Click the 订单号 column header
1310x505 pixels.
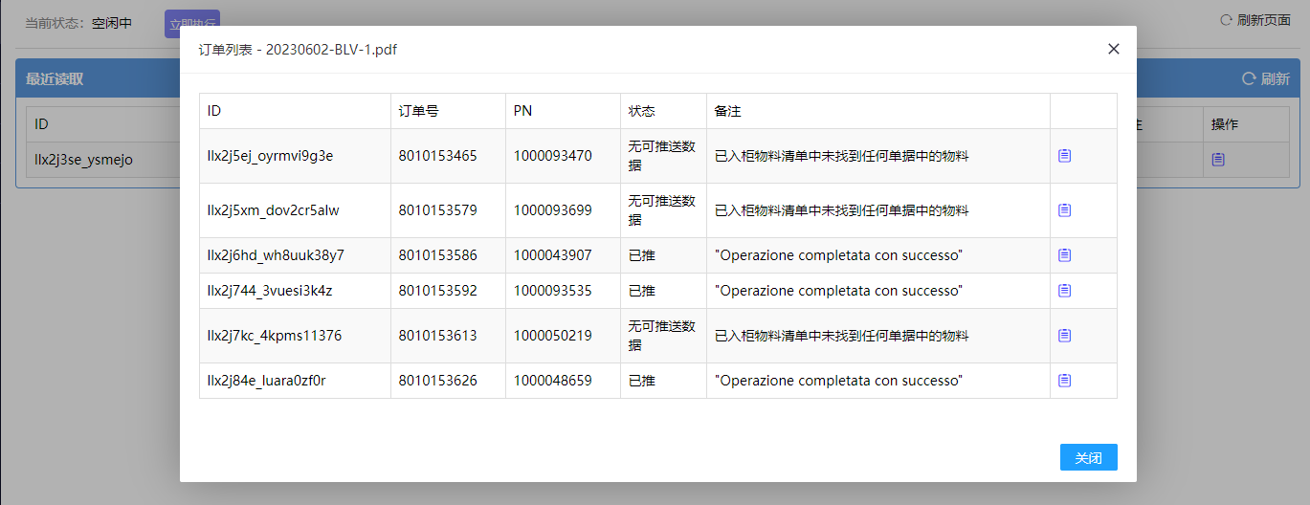coord(419,111)
